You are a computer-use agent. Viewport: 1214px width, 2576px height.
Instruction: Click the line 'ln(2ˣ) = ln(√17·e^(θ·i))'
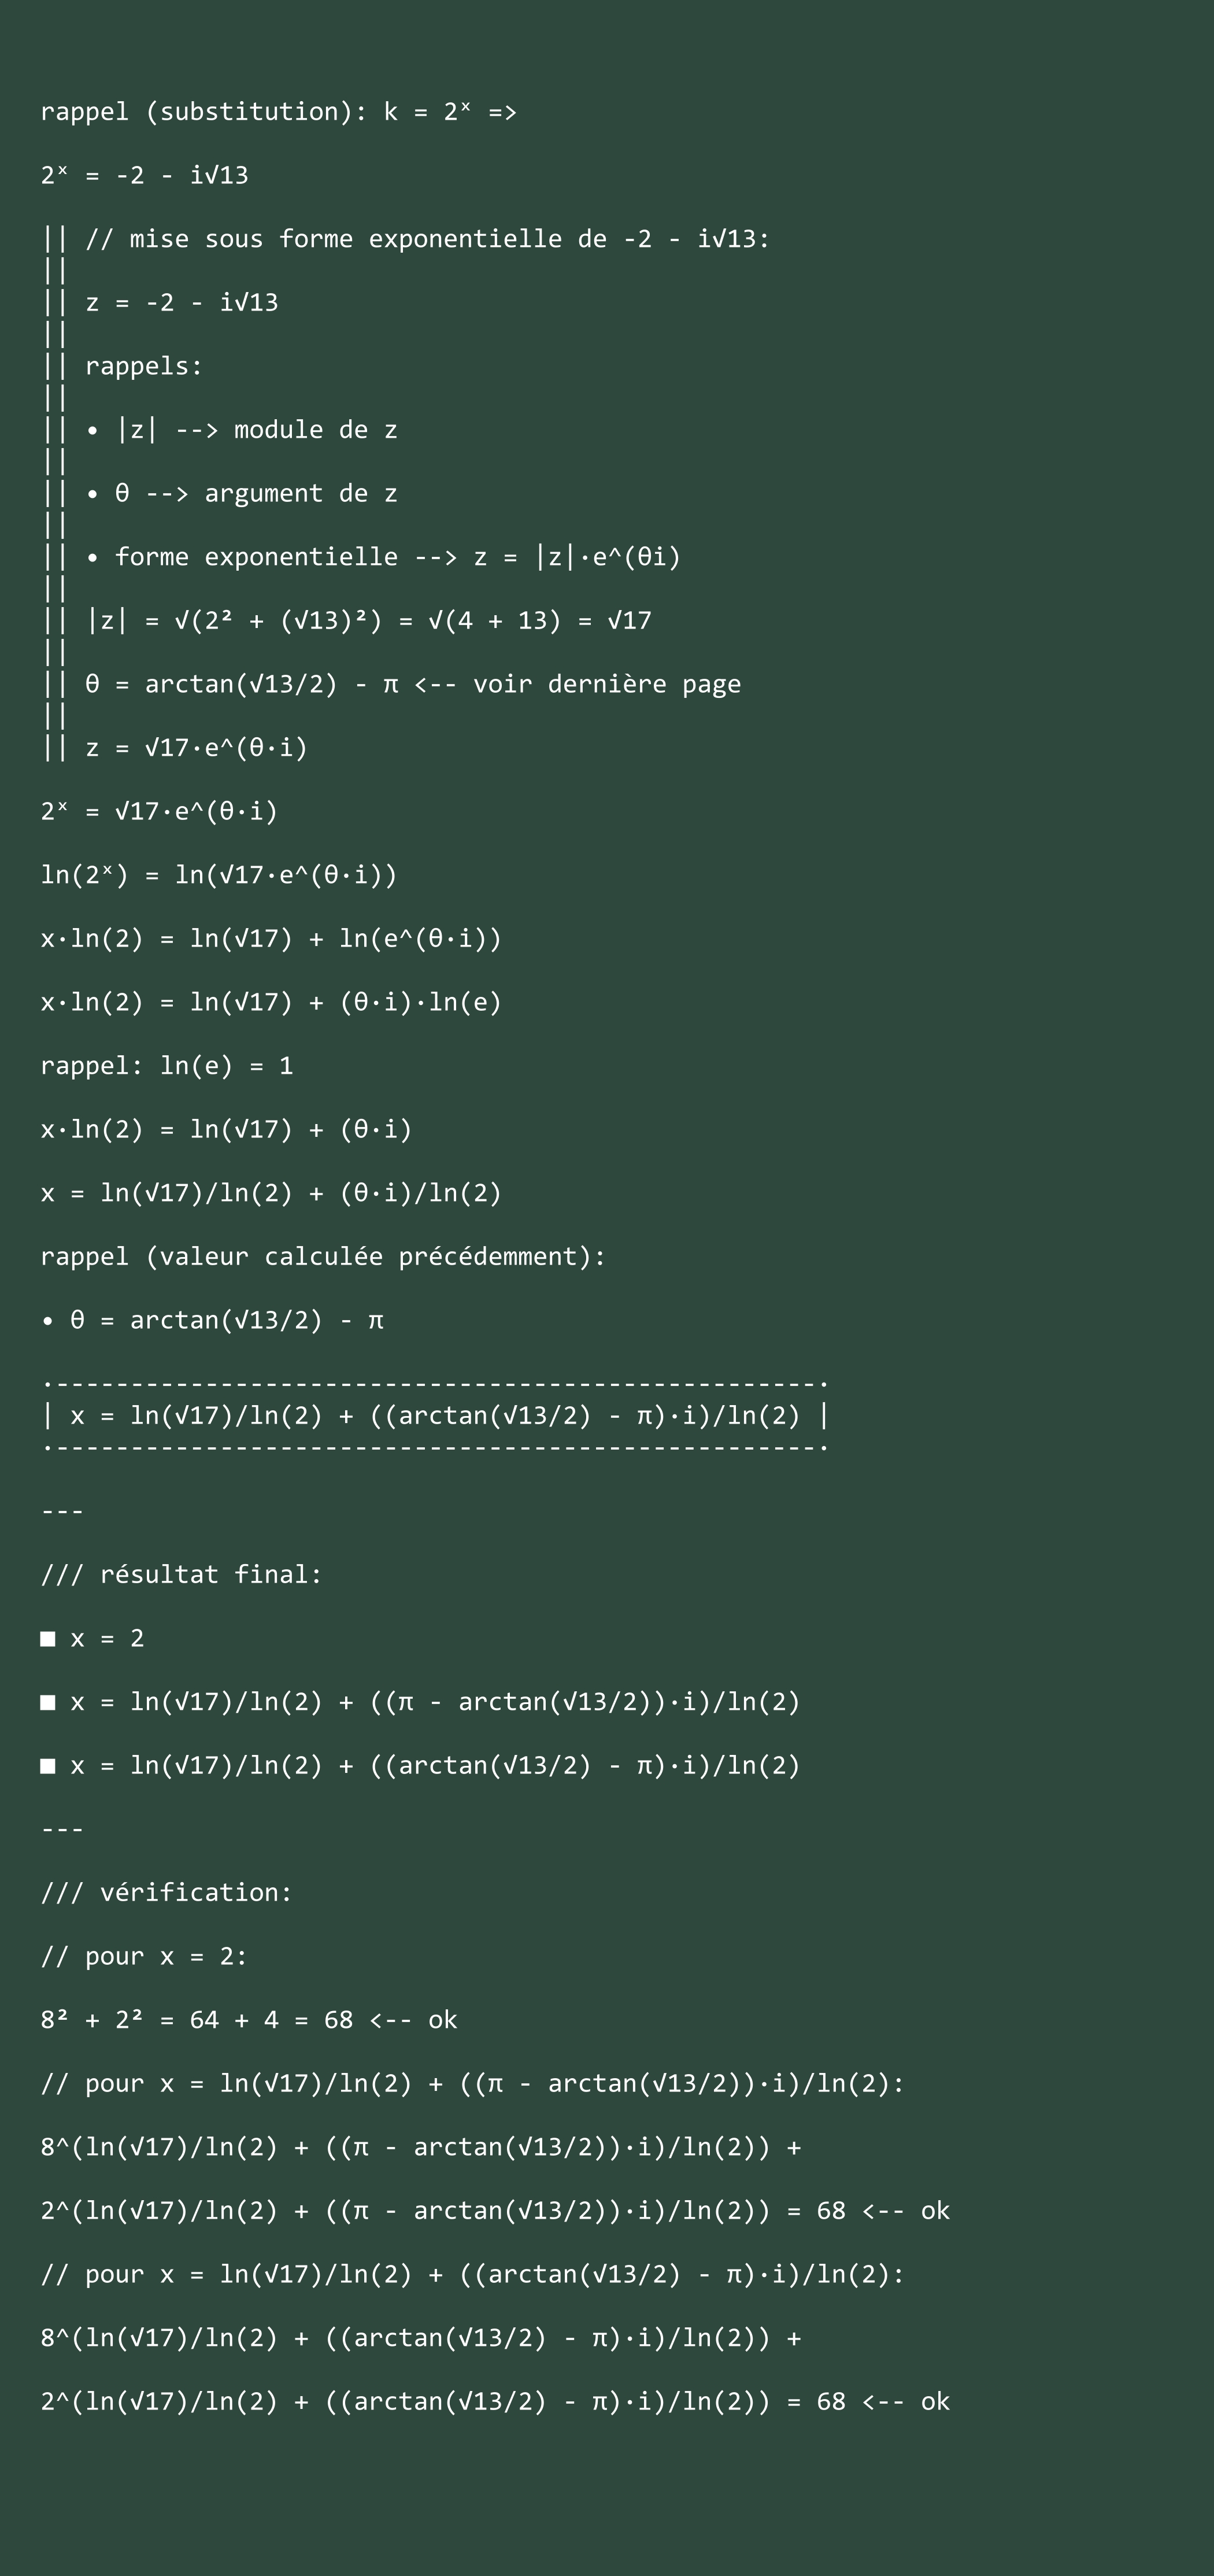pyautogui.click(x=219, y=875)
